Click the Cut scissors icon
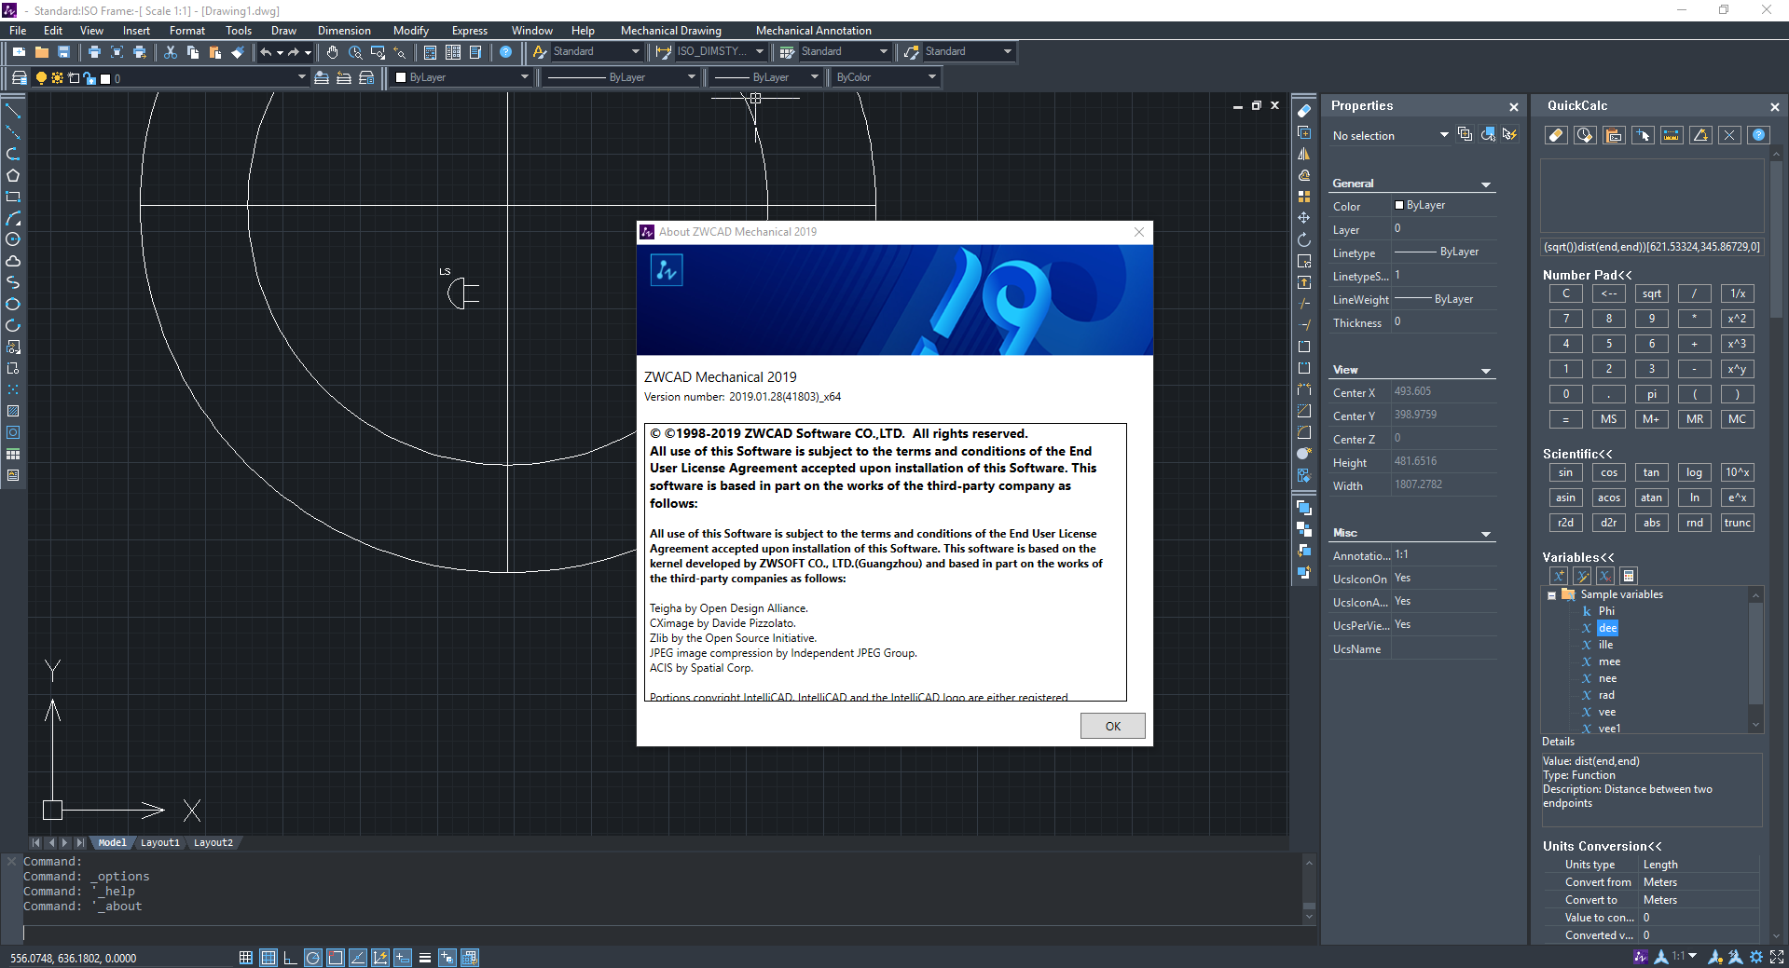This screenshot has height=968, width=1789. click(x=170, y=52)
